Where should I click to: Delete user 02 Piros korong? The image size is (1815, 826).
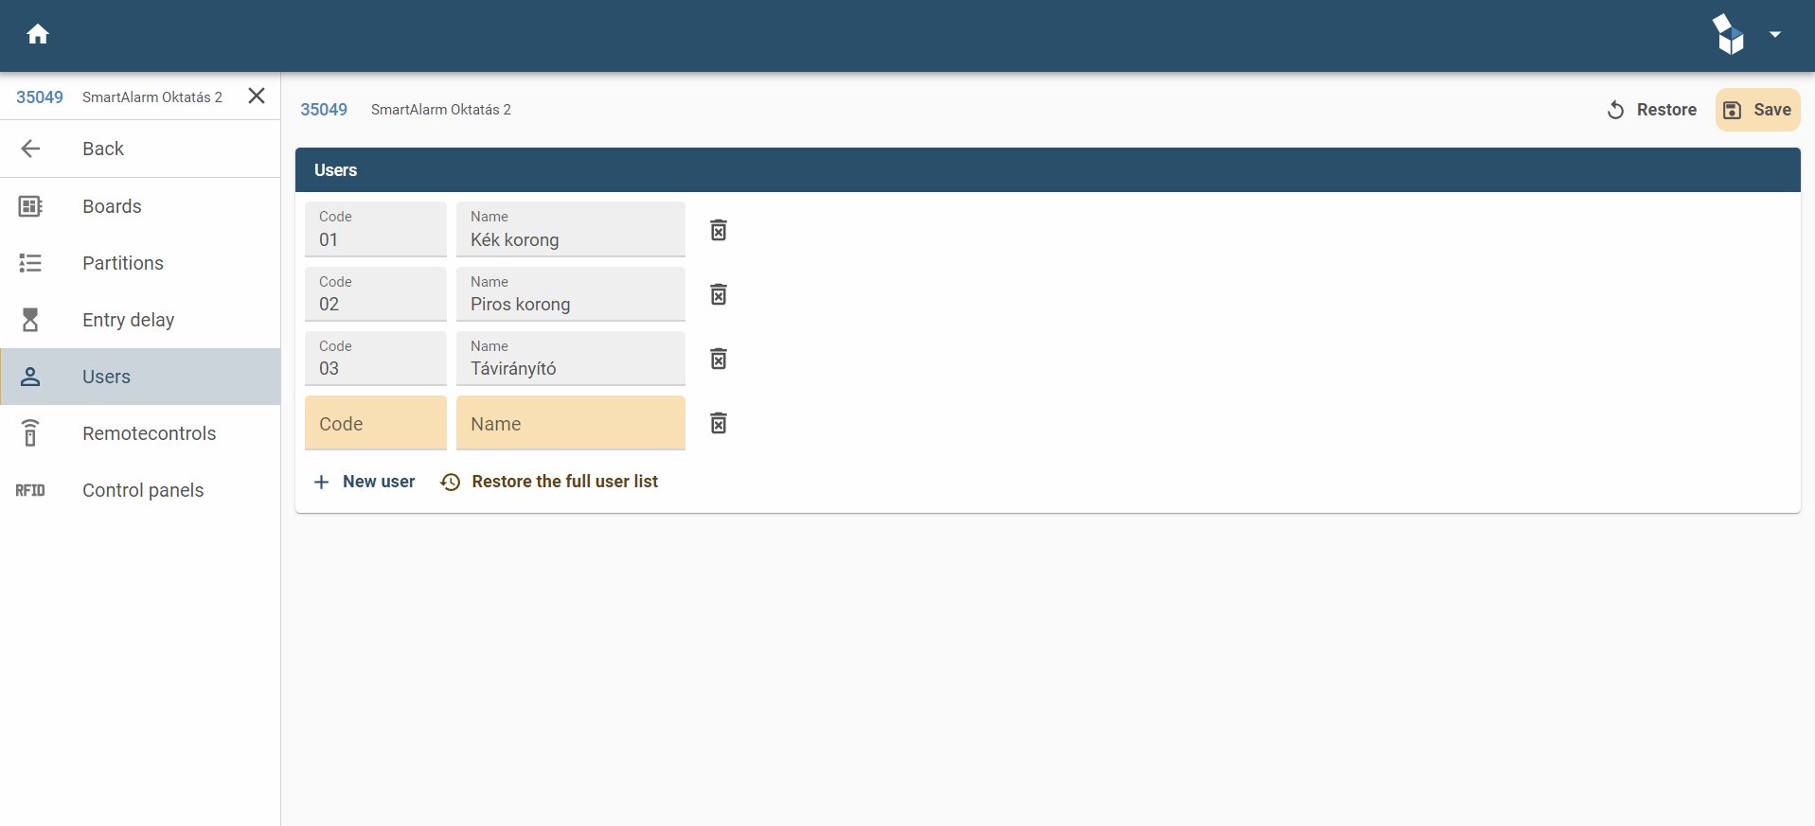click(x=719, y=294)
